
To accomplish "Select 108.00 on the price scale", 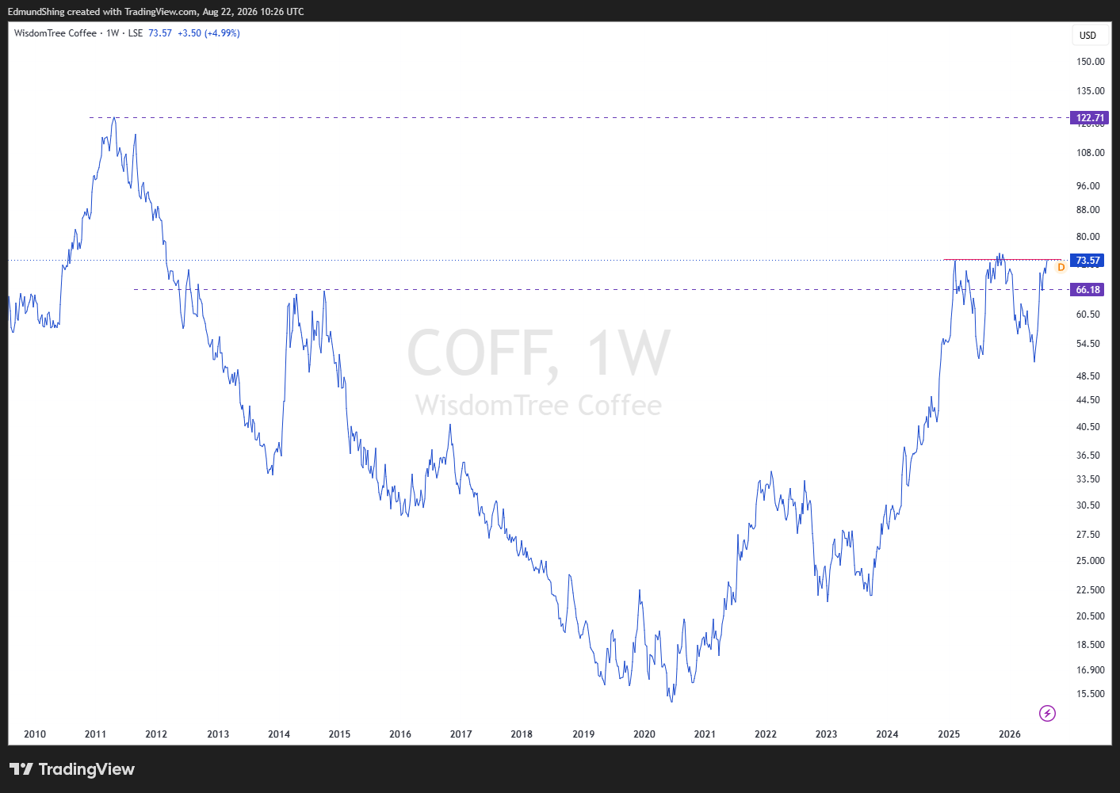I will [1090, 153].
